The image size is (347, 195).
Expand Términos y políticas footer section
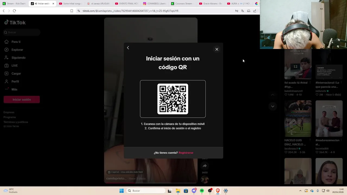pos(16,122)
